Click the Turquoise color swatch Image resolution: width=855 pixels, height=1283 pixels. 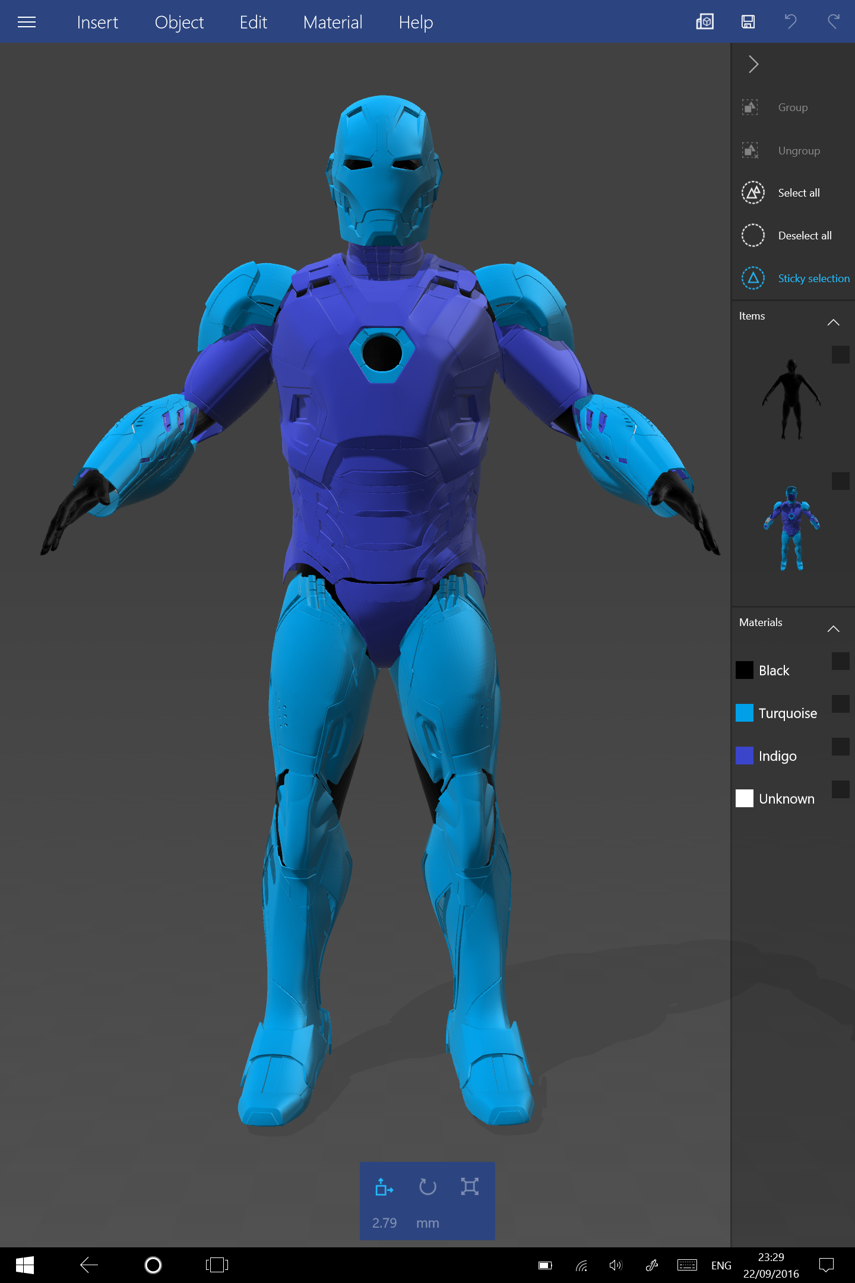pos(745,713)
